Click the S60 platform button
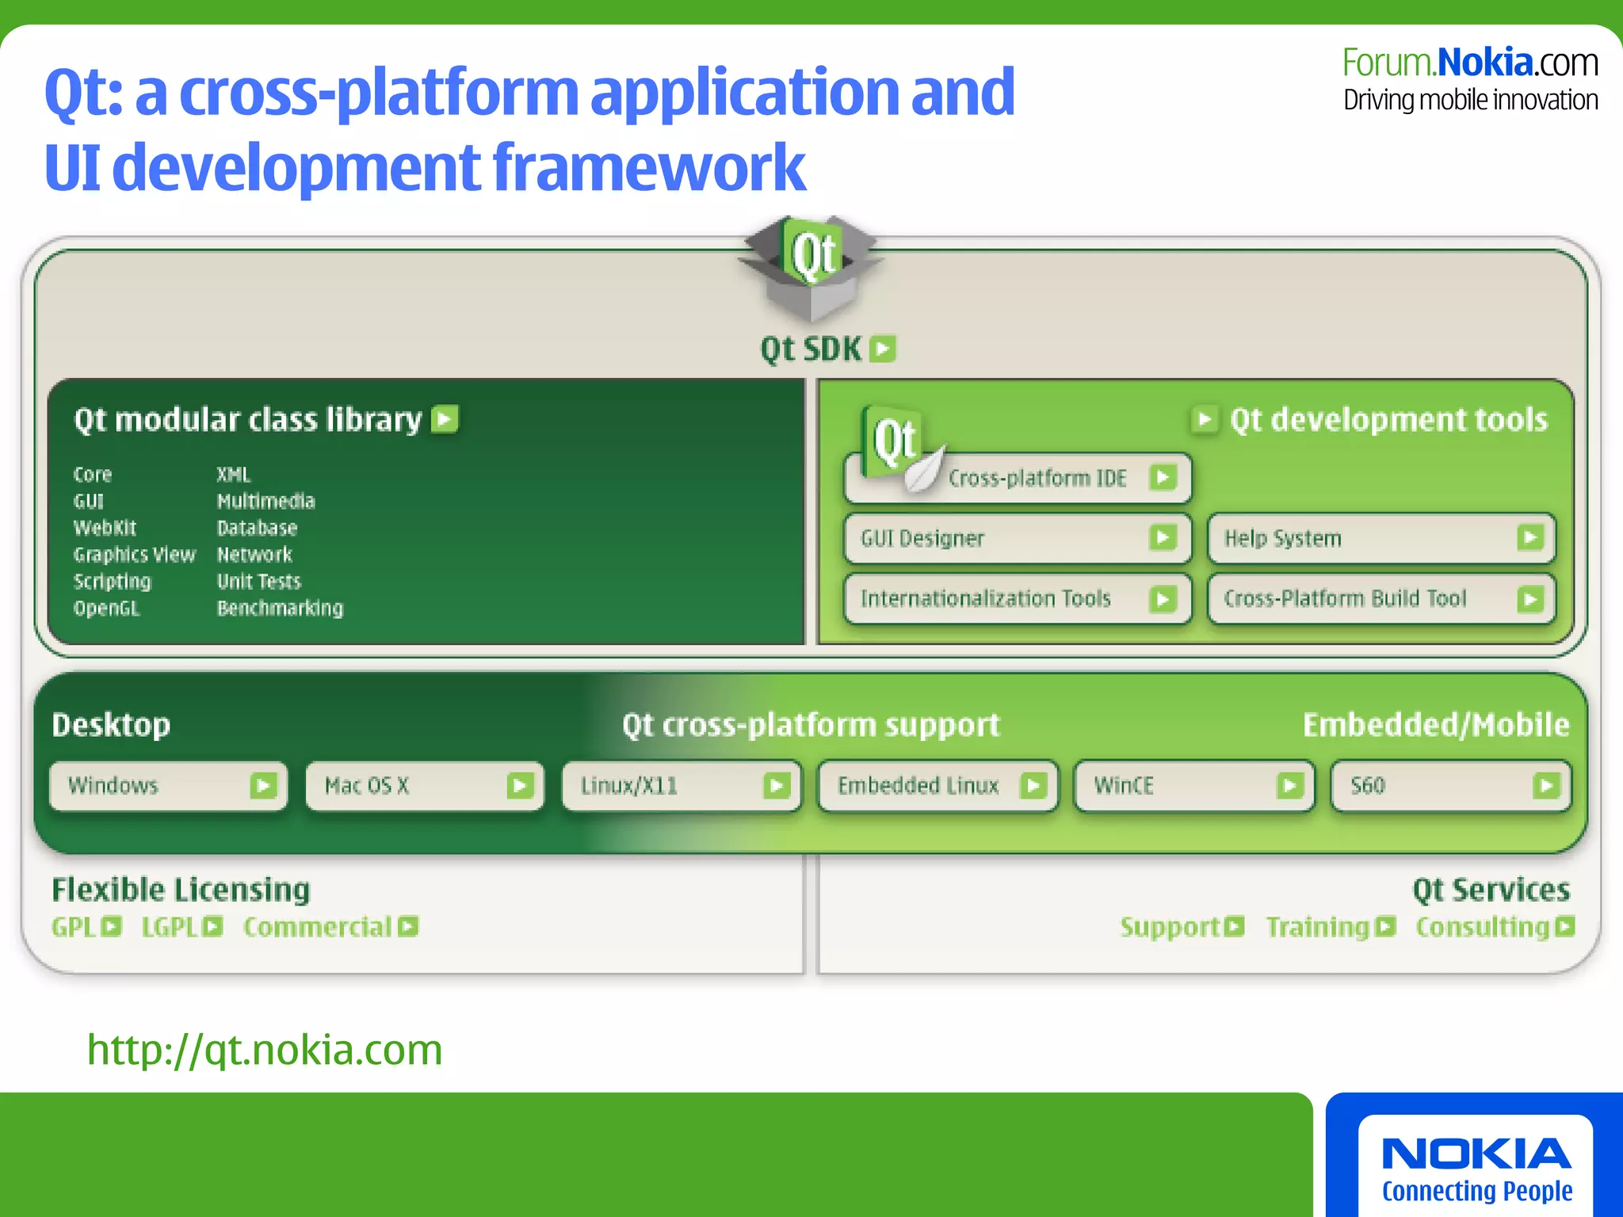This screenshot has width=1623, height=1217. tap(1450, 786)
